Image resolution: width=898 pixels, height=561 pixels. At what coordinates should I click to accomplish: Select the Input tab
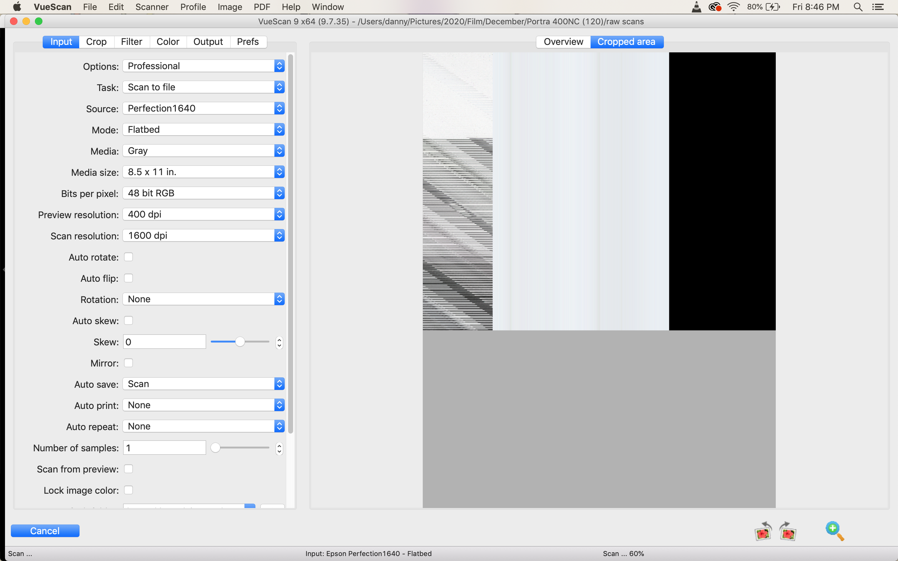(61, 41)
